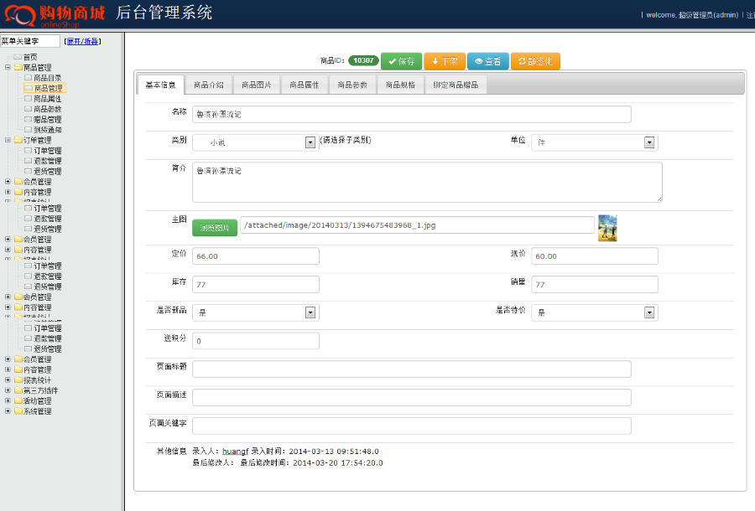Expand the 报表统计 folder above 第三方插件
Viewport: 755px width, 511px height.
point(8,379)
